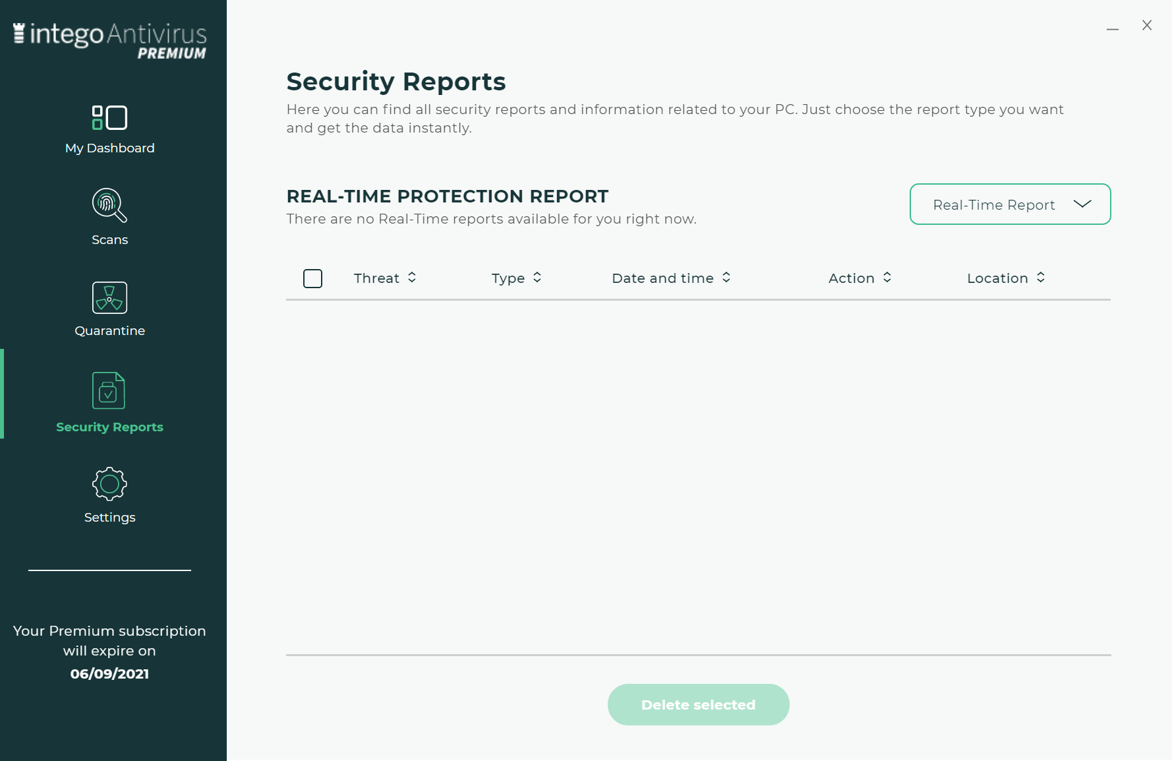Viewport: 1172px width, 761px height.
Task: Tick the select-all checkbox in table header
Action: [x=312, y=278]
